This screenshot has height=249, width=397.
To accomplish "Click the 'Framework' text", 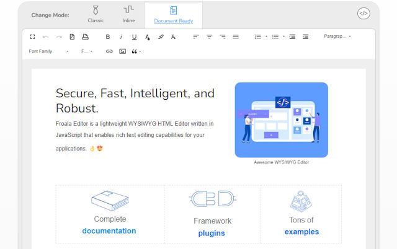I will pyautogui.click(x=212, y=221).
